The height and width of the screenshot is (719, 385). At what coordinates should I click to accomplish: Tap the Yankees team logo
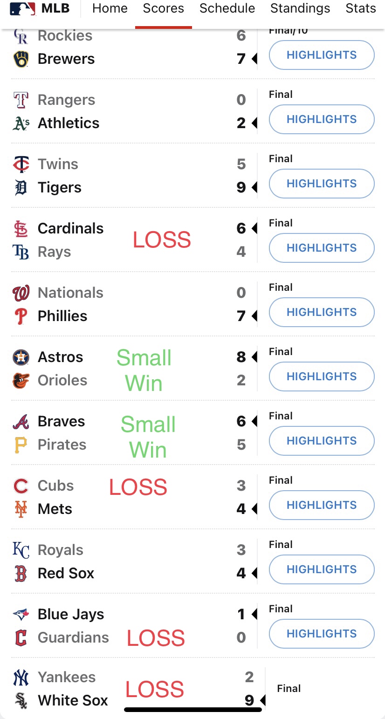21,678
